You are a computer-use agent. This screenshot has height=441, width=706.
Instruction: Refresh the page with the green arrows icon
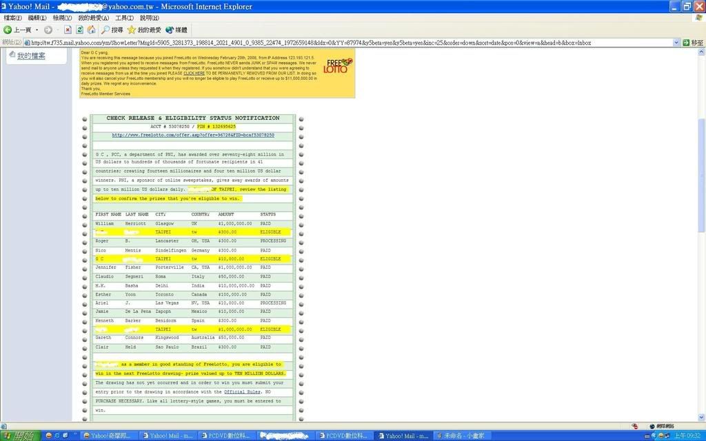[80, 30]
